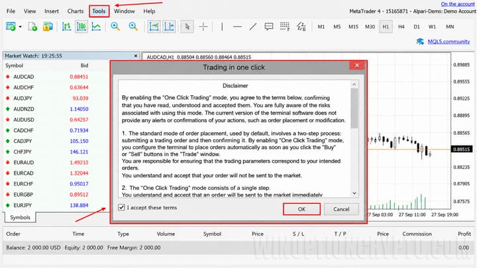Select D1 timeframe
Viewport: 477px width, 268px height.
coord(417,26)
